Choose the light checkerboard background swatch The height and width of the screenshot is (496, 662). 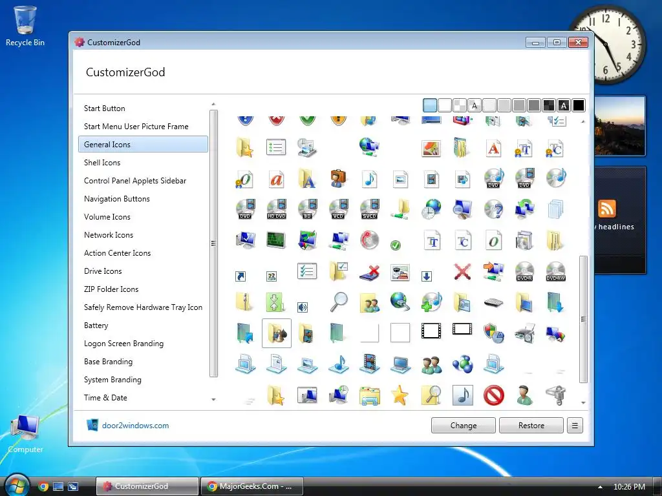460,105
